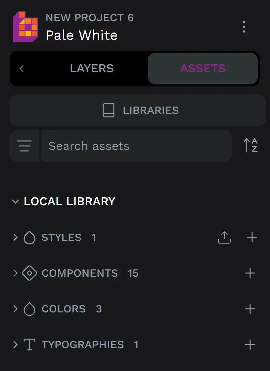Expand the Components section chevron
The height and width of the screenshot is (371, 270).
coord(15,273)
